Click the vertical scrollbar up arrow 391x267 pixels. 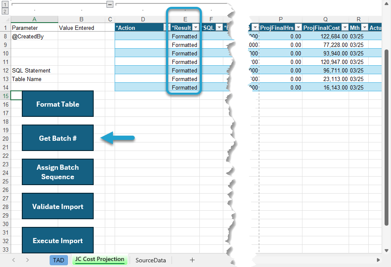[387, 3]
